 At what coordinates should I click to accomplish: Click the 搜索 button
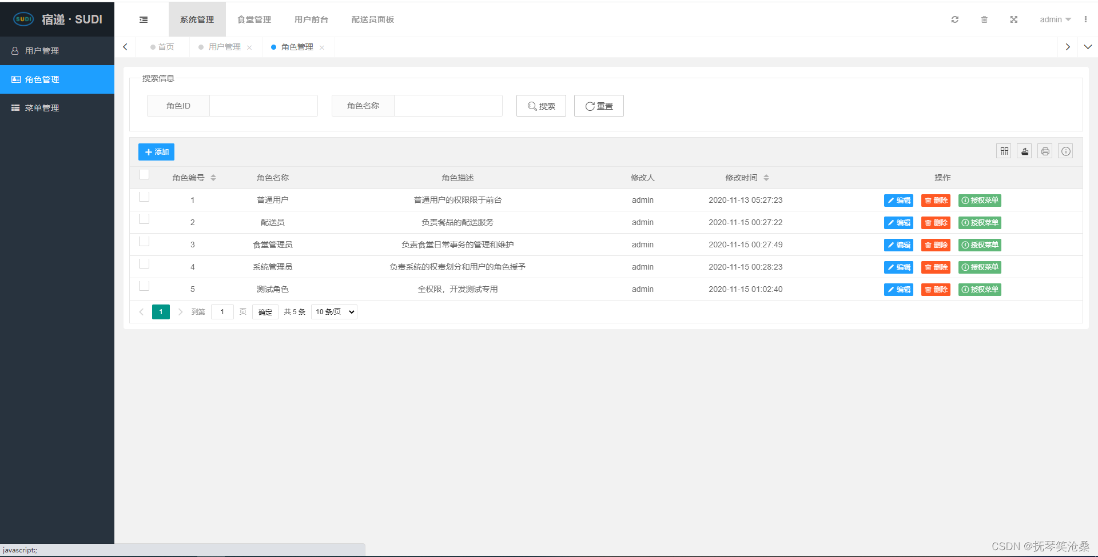click(x=541, y=106)
